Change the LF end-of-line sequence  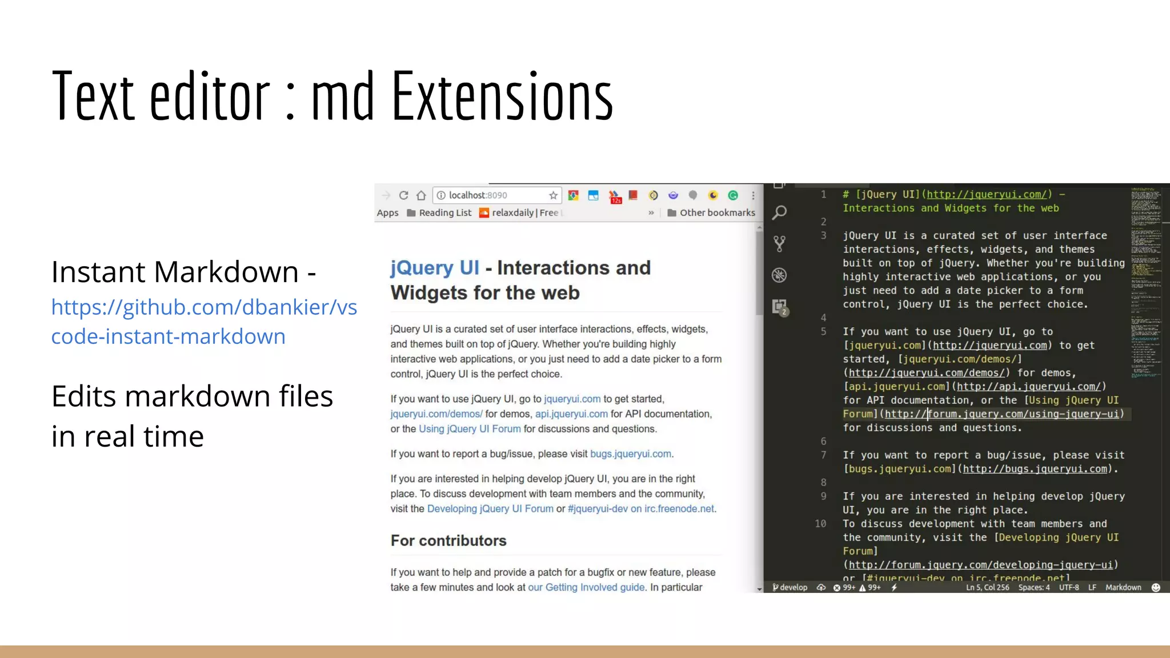click(1092, 587)
